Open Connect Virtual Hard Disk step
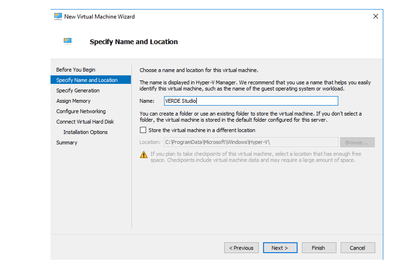This screenshot has width=393, height=267. [x=85, y=122]
